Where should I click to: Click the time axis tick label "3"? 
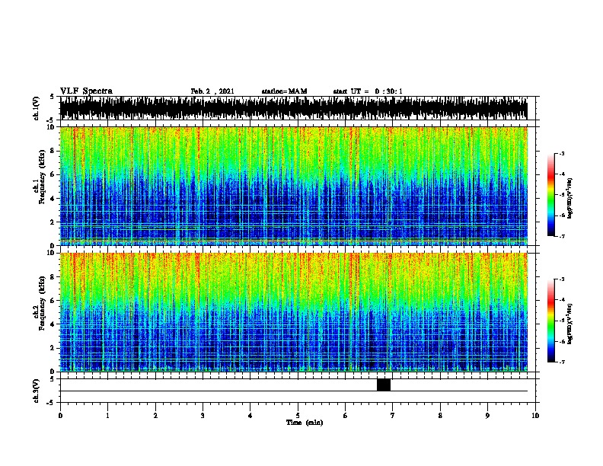point(203,416)
